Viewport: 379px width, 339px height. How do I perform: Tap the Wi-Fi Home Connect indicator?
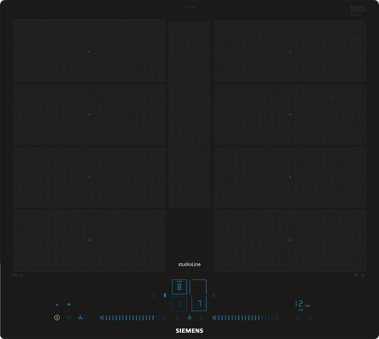point(69,305)
